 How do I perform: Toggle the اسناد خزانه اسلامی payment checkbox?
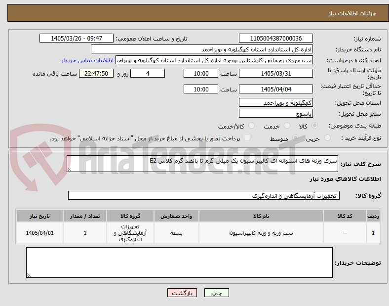(x=247, y=137)
